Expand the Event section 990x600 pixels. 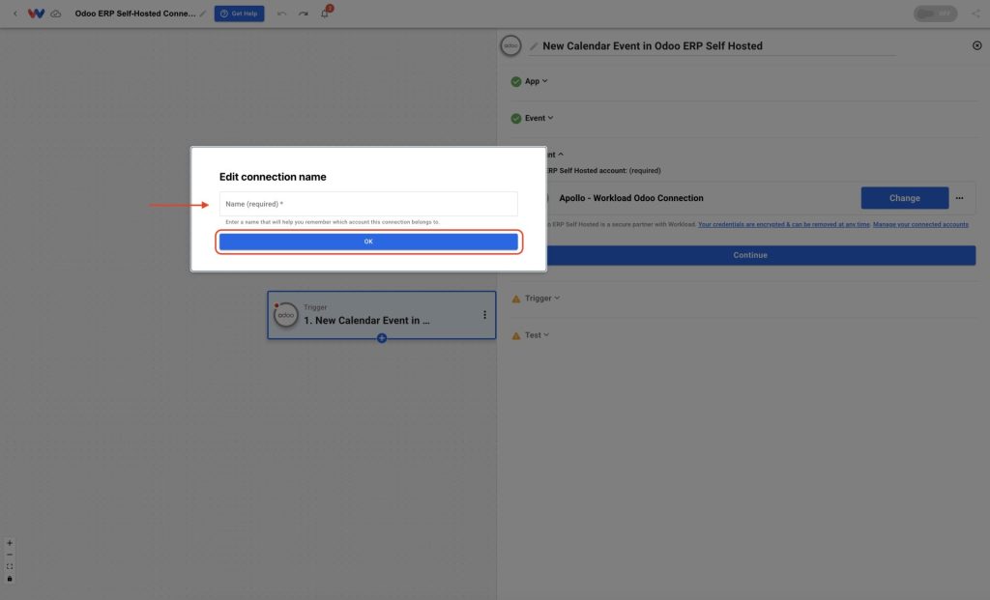[539, 118]
